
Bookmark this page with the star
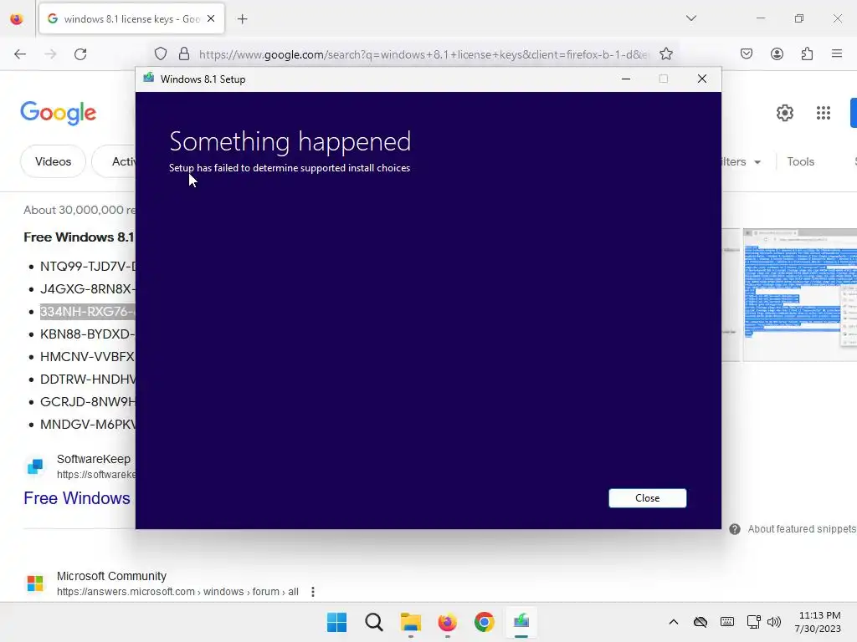(x=665, y=54)
